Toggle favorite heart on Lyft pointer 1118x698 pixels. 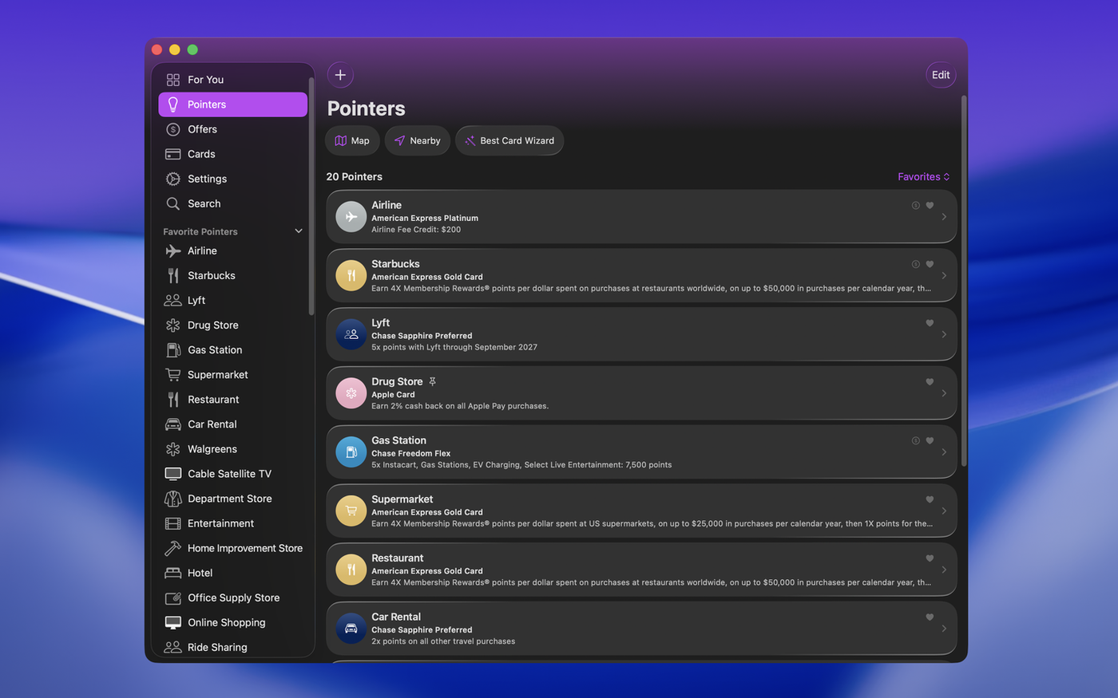click(x=930, y=323)
